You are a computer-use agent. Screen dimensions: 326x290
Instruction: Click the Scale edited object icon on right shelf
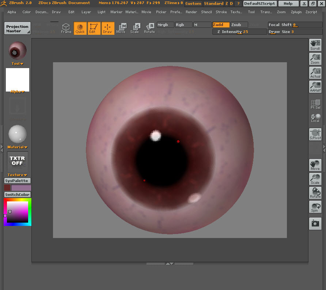[x=315, y=179]
